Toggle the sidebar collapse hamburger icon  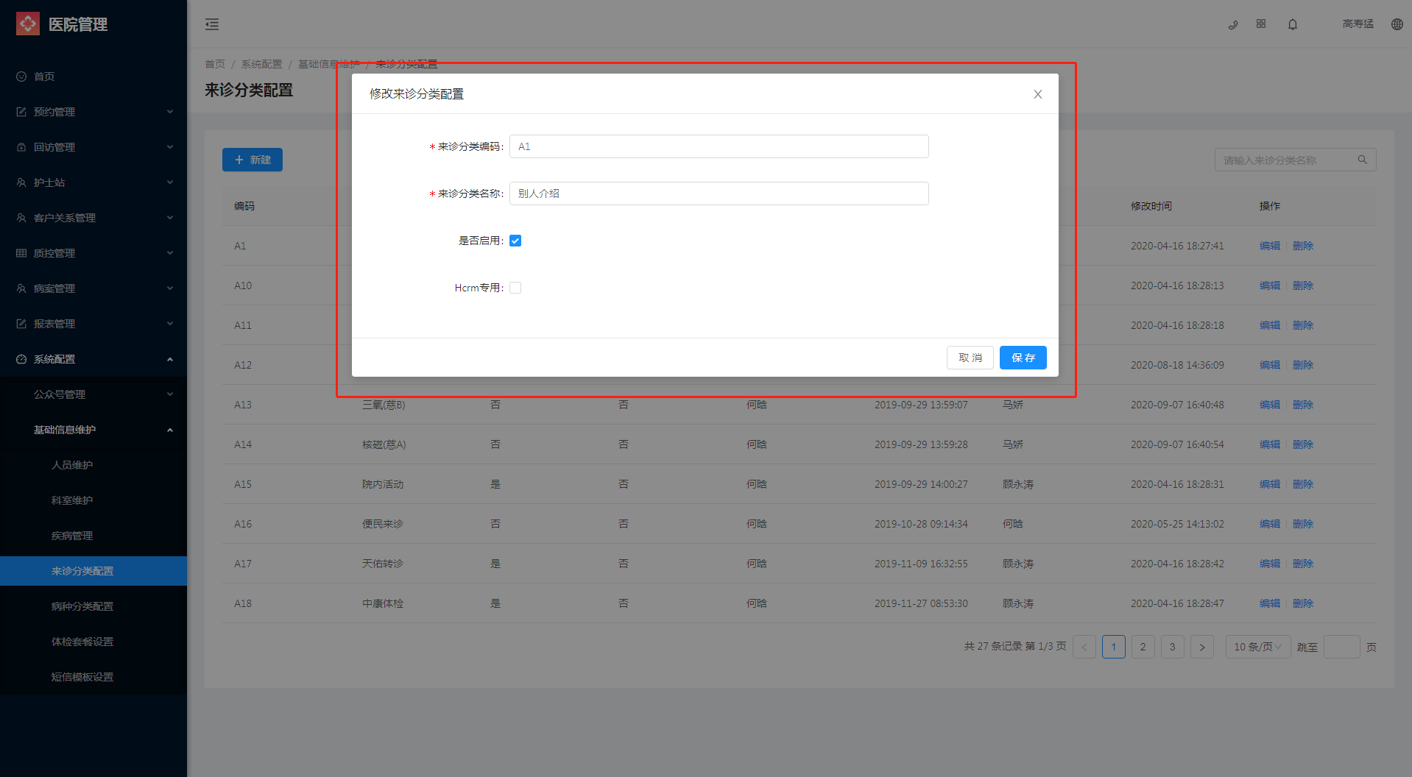pyautogui.click(x=212, y=24)
